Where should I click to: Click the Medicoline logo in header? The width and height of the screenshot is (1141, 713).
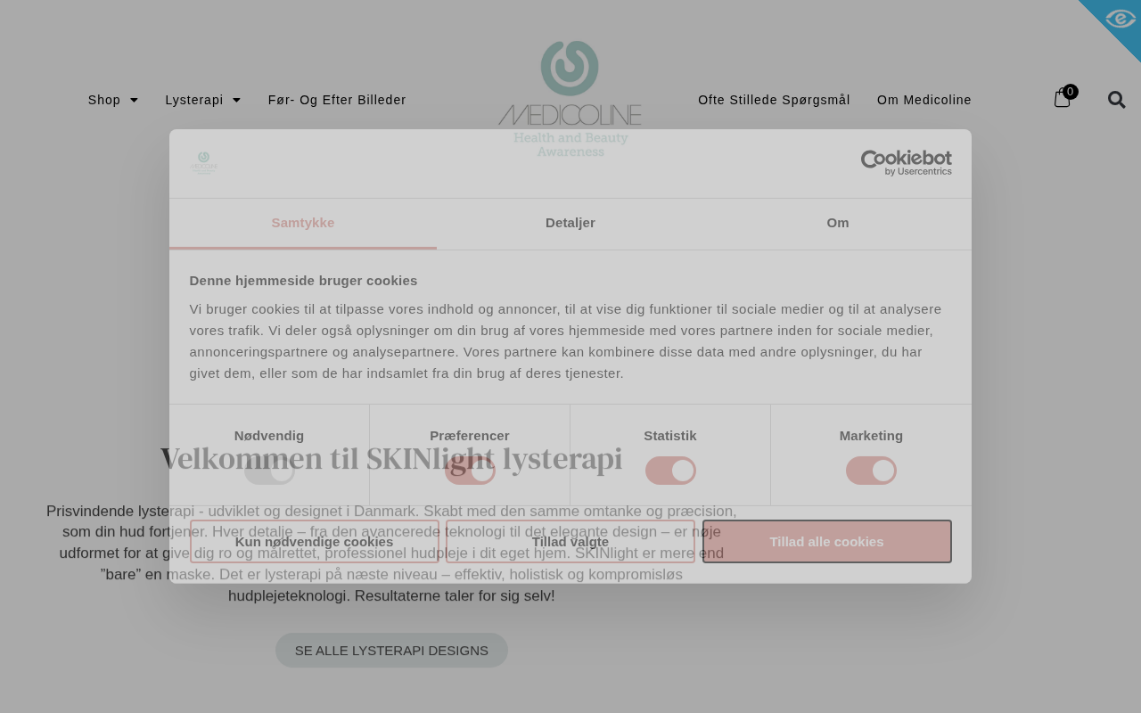pos(570,98)
